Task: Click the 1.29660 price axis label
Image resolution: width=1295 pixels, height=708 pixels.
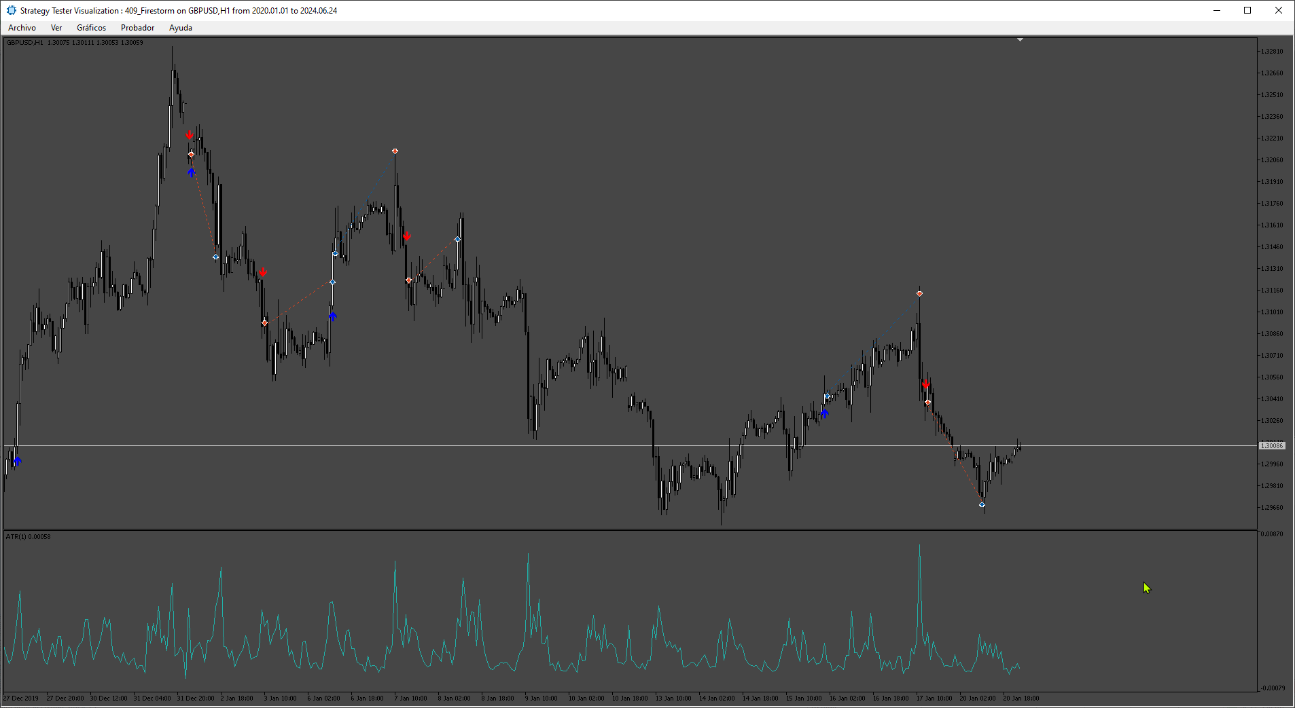Action: [1272, 508]
